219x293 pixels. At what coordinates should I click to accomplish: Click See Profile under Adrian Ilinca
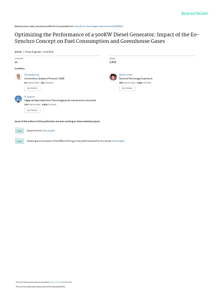(x=127, y=88)
